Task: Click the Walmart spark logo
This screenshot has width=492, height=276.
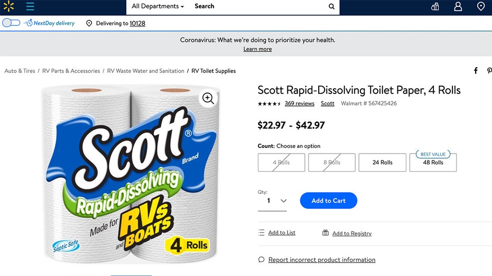Action: click(x=9, y=6)
